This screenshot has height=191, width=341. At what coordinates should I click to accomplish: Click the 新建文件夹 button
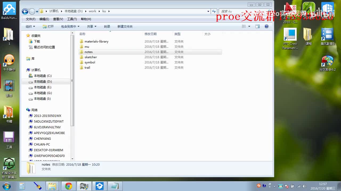pyautogui.click(x=125, y=27)
